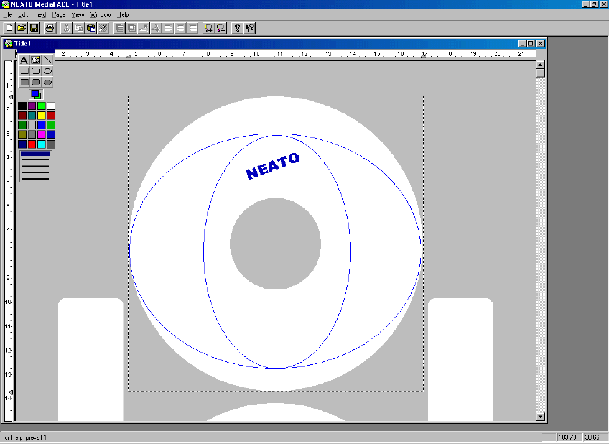Create a new document from toolbar
This screenshot has height=444, width=609.
coord(9,28)
